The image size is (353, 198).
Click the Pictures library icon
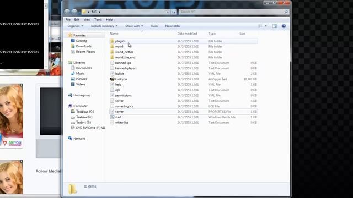coord(73,79)
